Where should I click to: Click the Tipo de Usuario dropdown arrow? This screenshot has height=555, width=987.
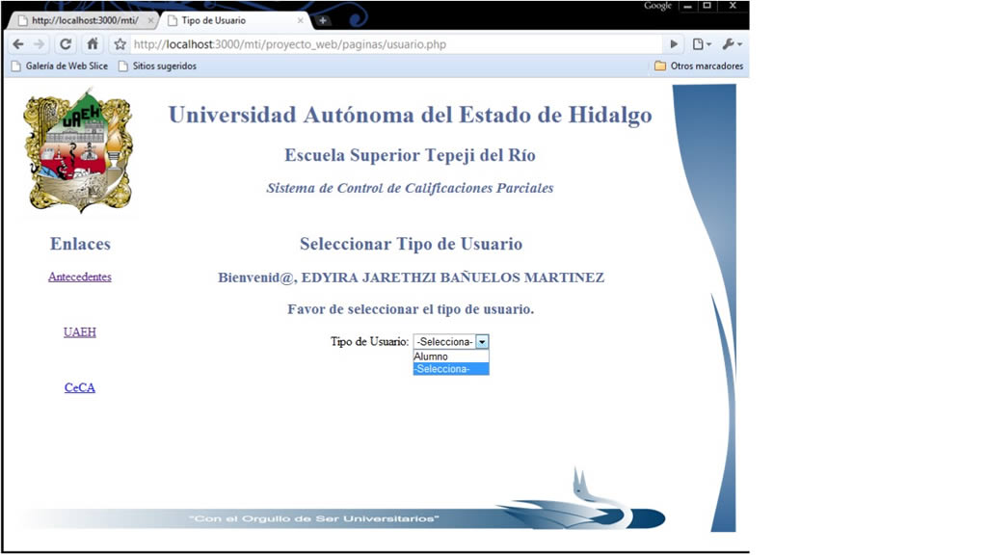(x=482, y=342)
